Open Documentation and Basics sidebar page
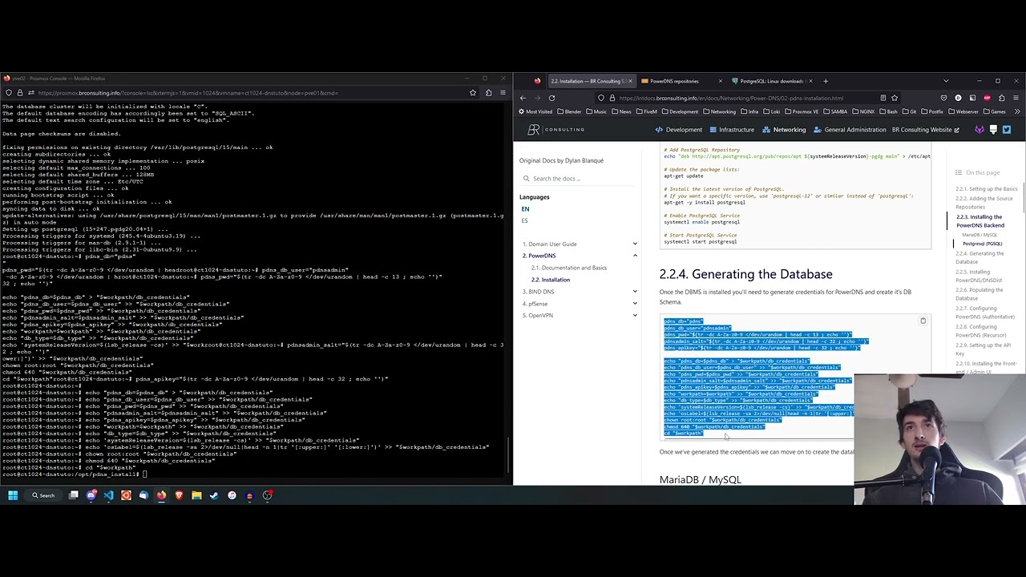Screen dimensions: 1026x577 coord(568,268)
